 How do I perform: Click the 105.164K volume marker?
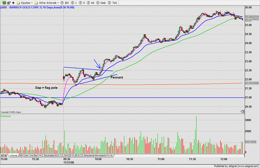pyautogui.click(x=251, y=142)
